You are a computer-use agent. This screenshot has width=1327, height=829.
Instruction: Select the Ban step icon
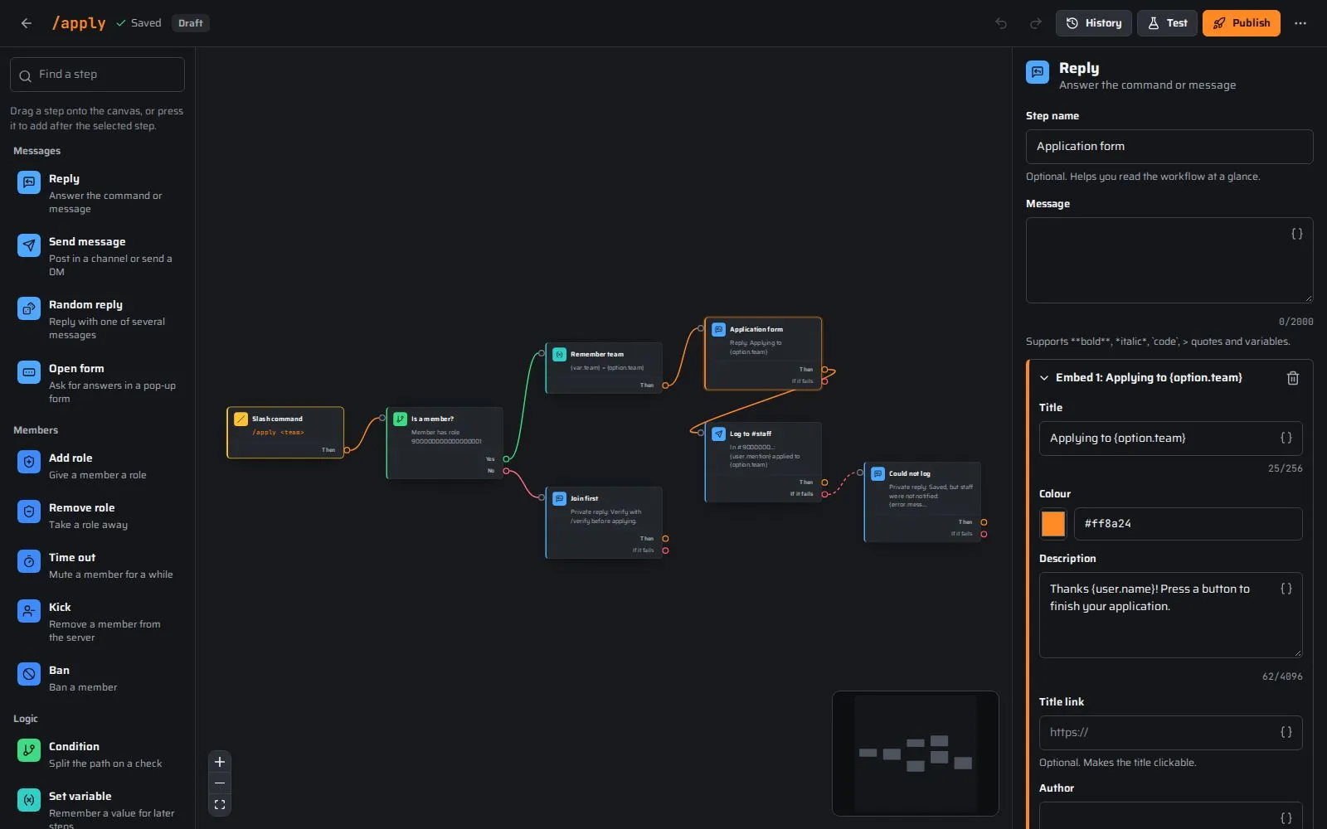[x=29, y=674]
